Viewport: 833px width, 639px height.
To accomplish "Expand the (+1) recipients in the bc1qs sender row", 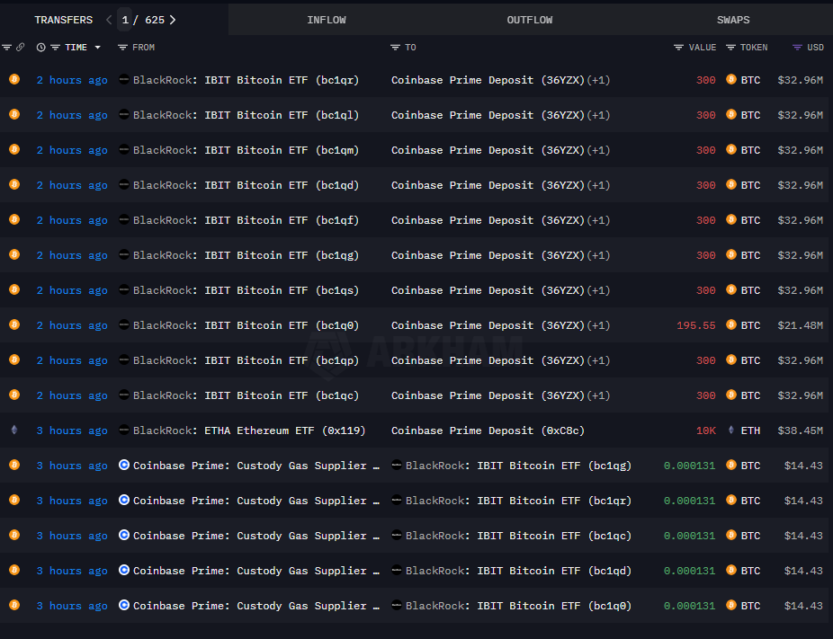I will pos(599,290).
